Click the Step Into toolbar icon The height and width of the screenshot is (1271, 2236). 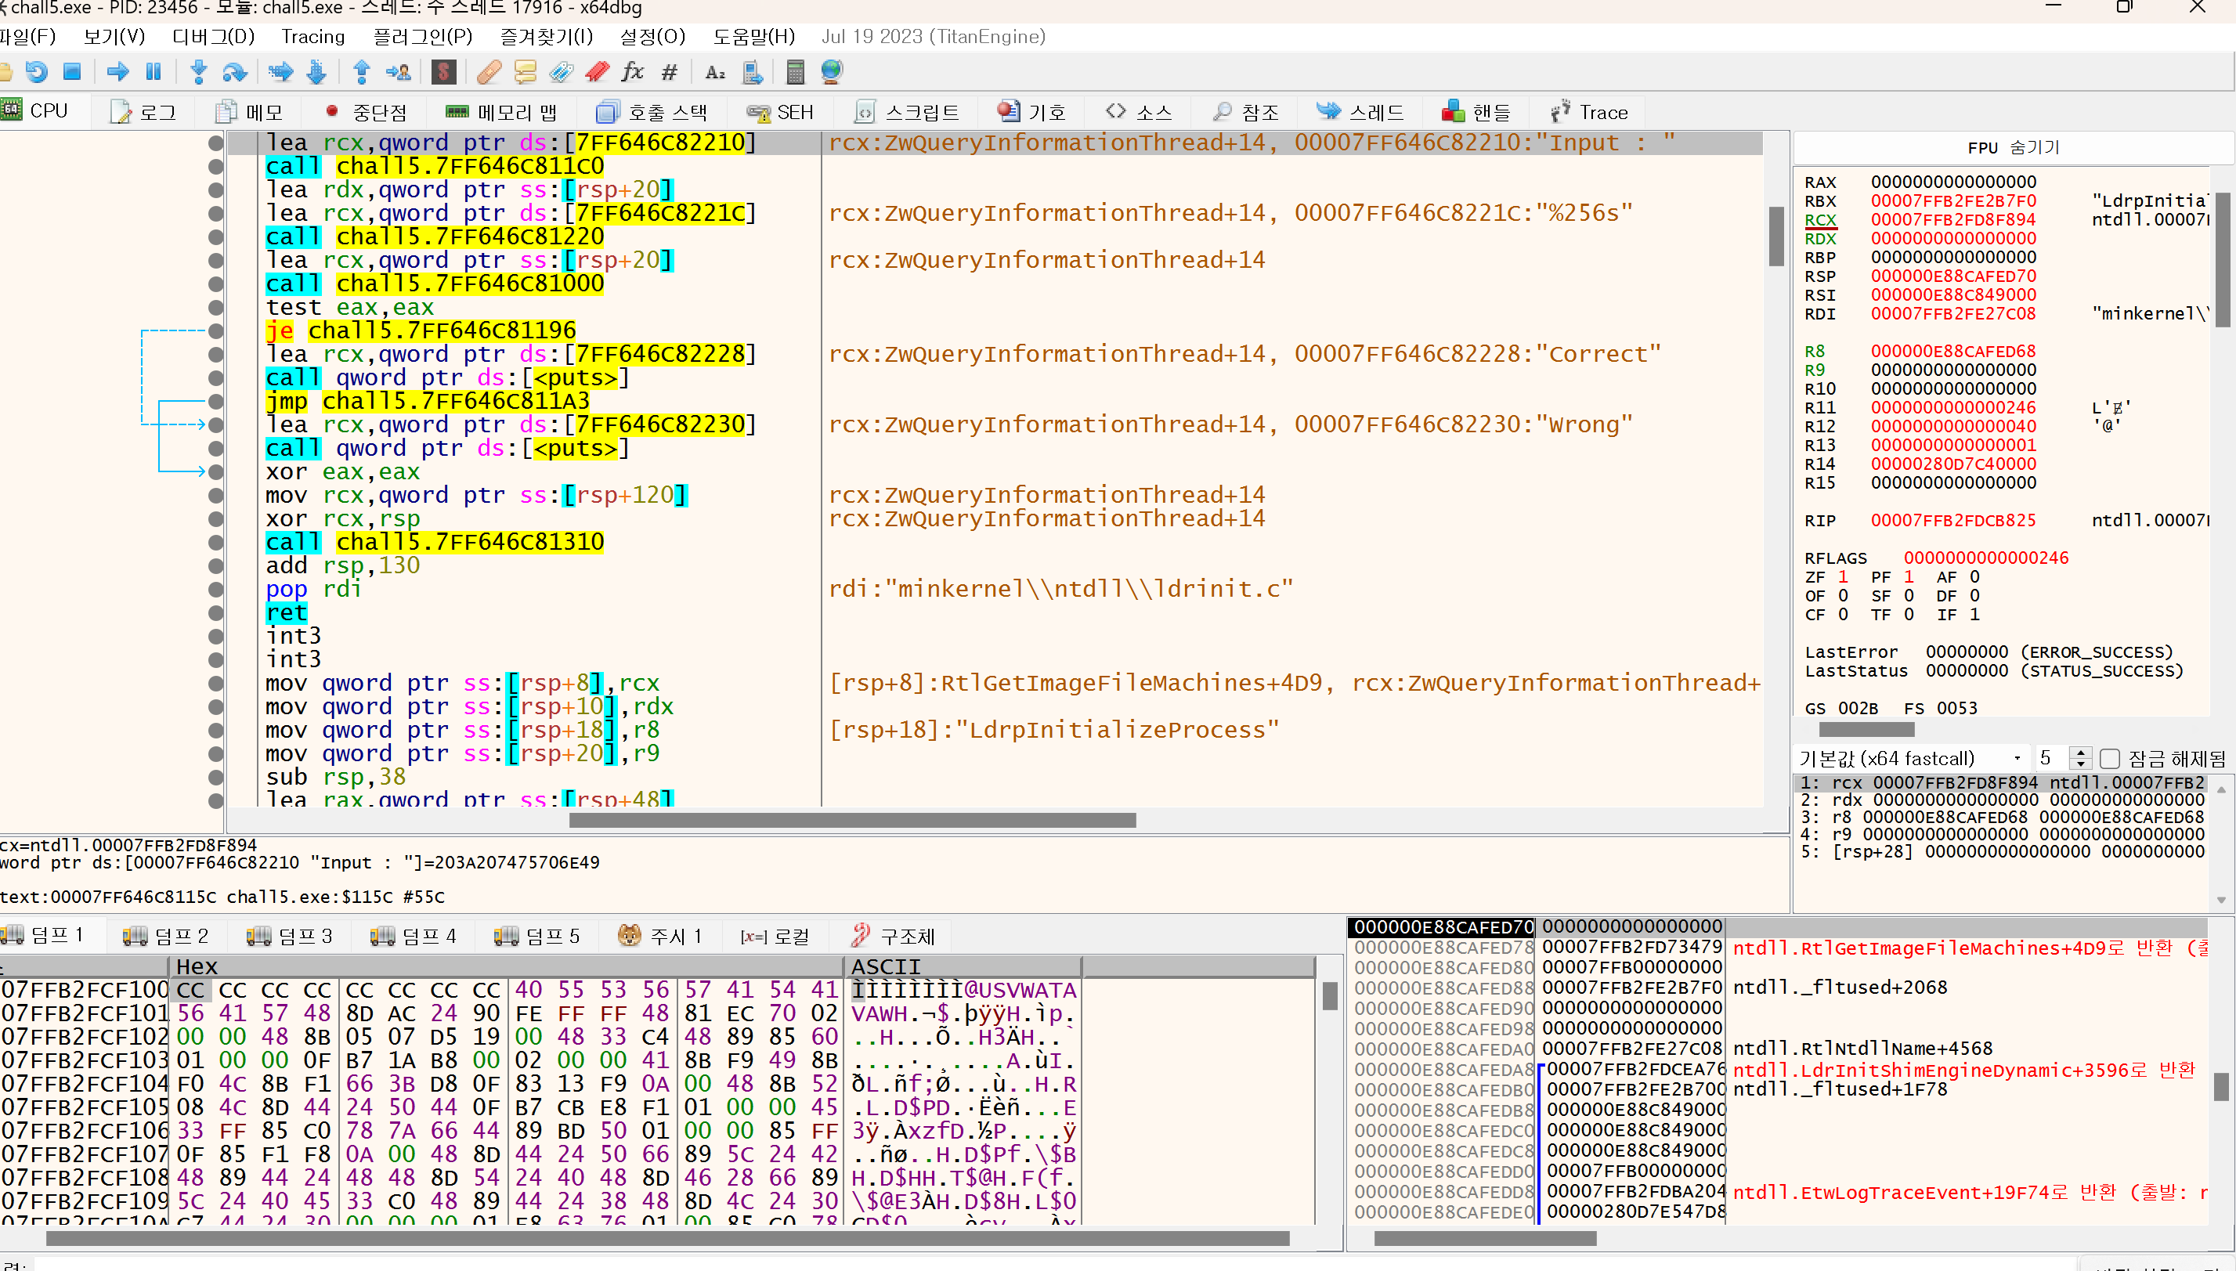pyautogui.click(x=198, y=71)
